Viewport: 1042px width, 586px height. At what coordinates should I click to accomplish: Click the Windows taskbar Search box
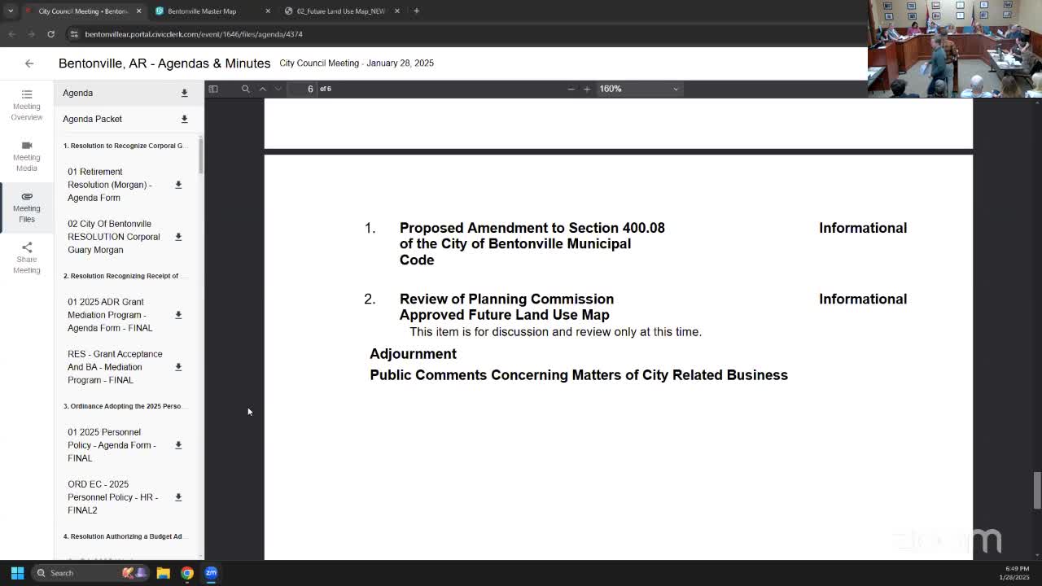pyautogui.click(x=91, y=573)
